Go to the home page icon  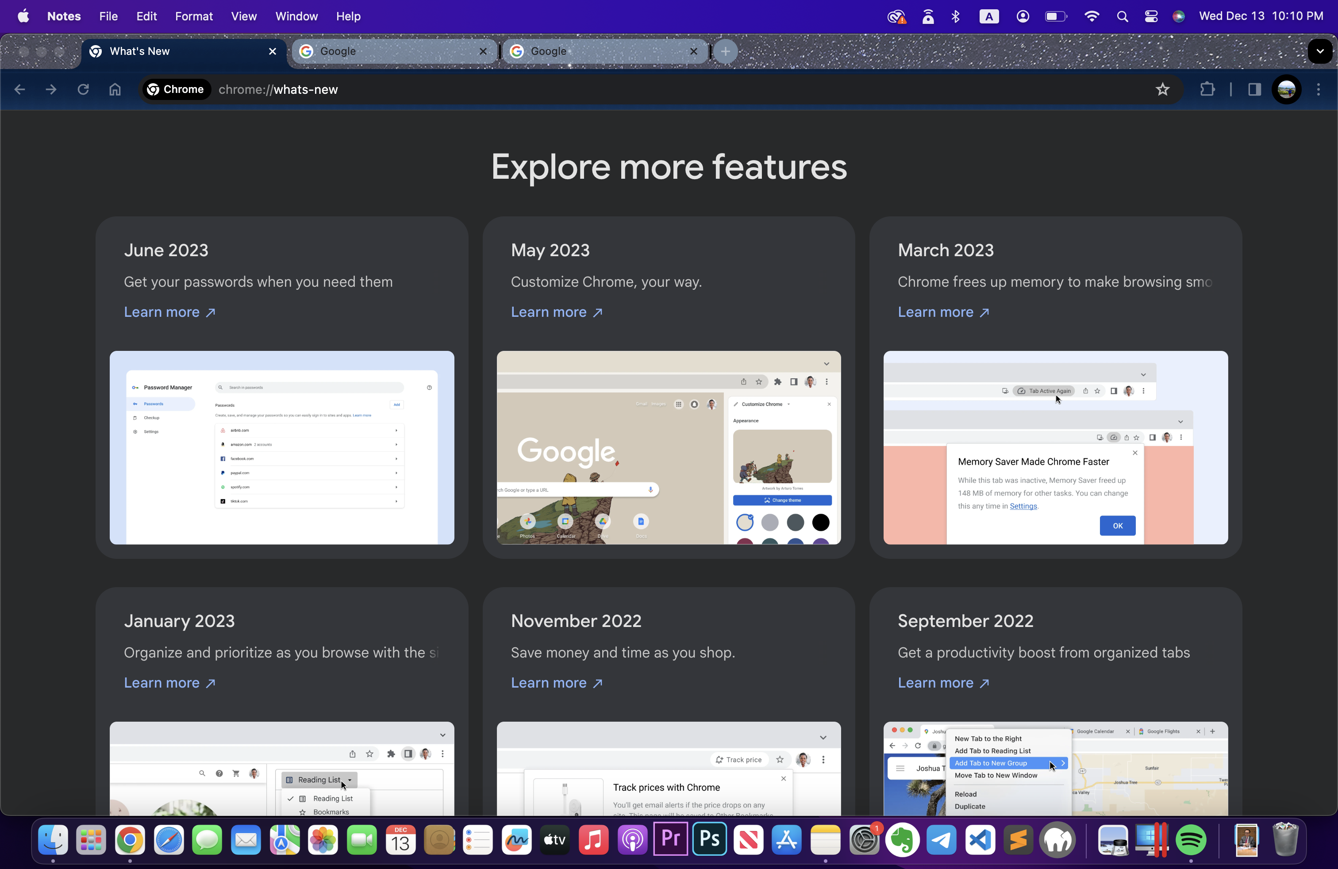(115, 89)
